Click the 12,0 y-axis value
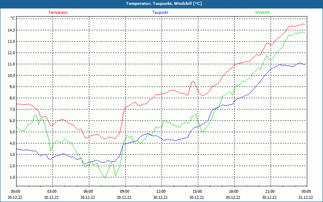Image resolution: width=323 pixels, height=202 pixels. click(12, 53)
